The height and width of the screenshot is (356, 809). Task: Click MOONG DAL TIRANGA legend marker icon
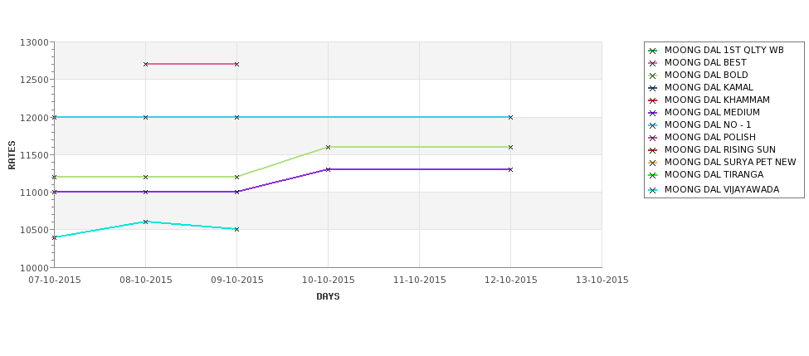(x=653, y=175)
